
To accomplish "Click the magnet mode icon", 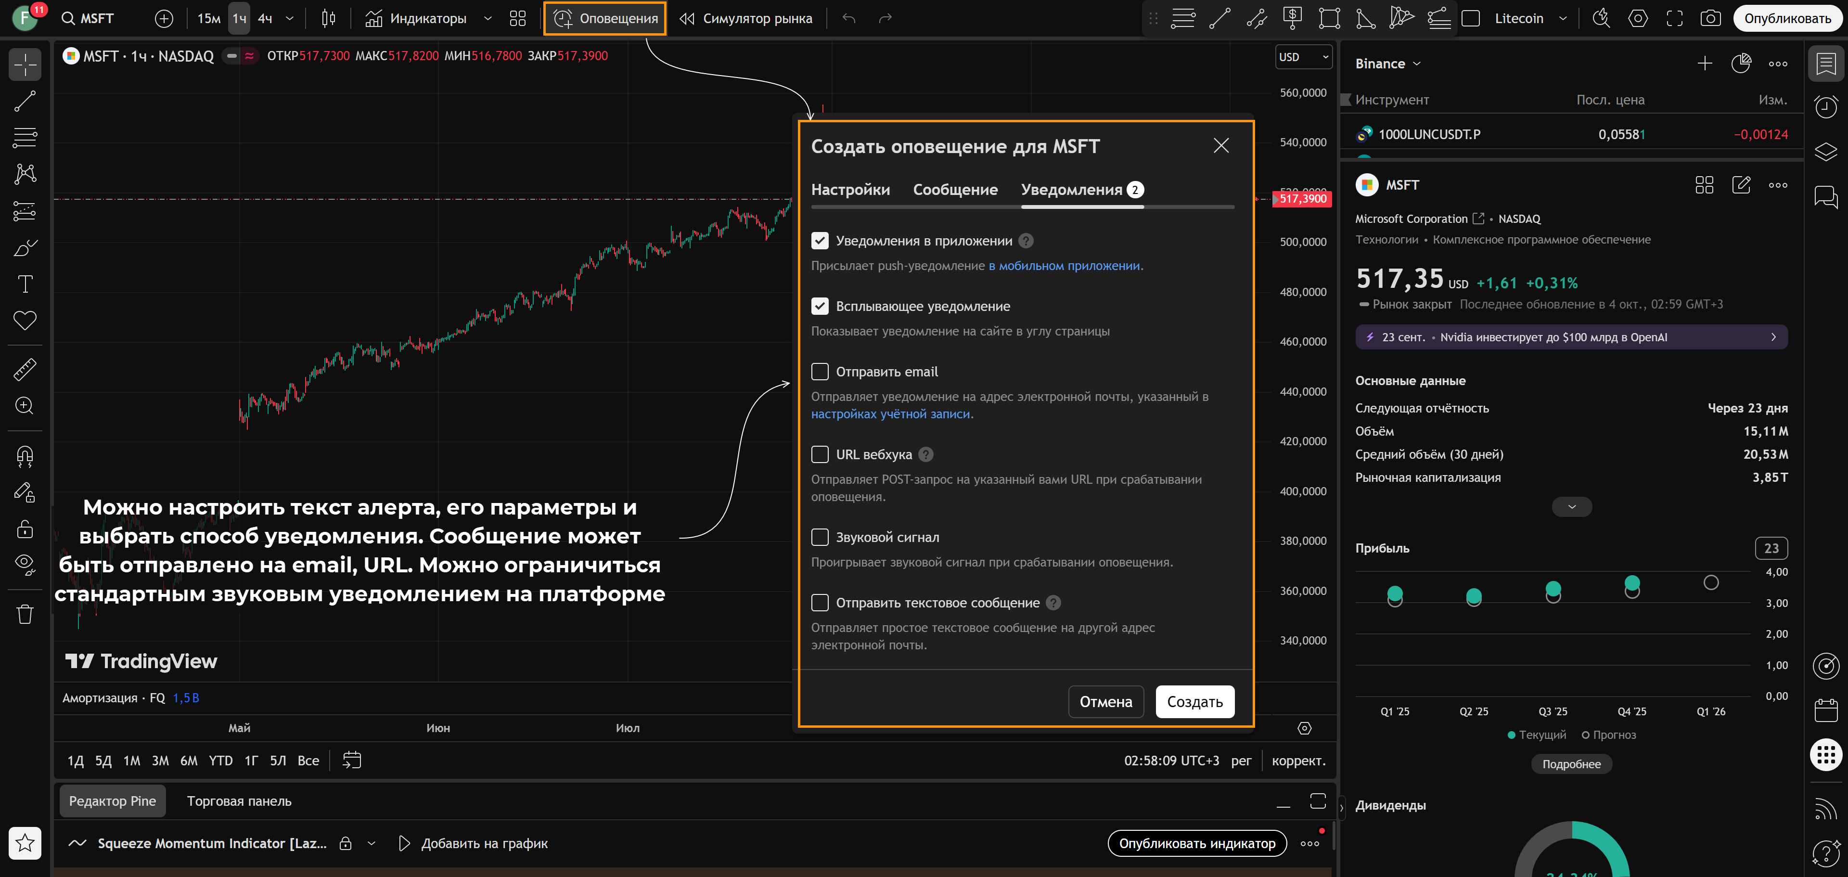I will click(25, 456).
